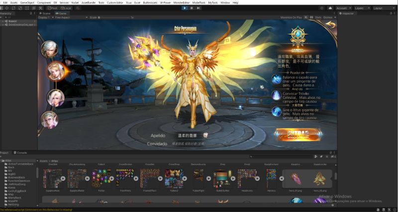This screenshot has width=398, height=212.
Task: Select the blonde character portrait with orange ring
Action: coord(55,72)
